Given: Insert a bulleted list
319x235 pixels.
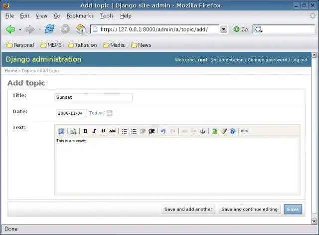Looking at the screenshot, I should click(x=124, y=131).
